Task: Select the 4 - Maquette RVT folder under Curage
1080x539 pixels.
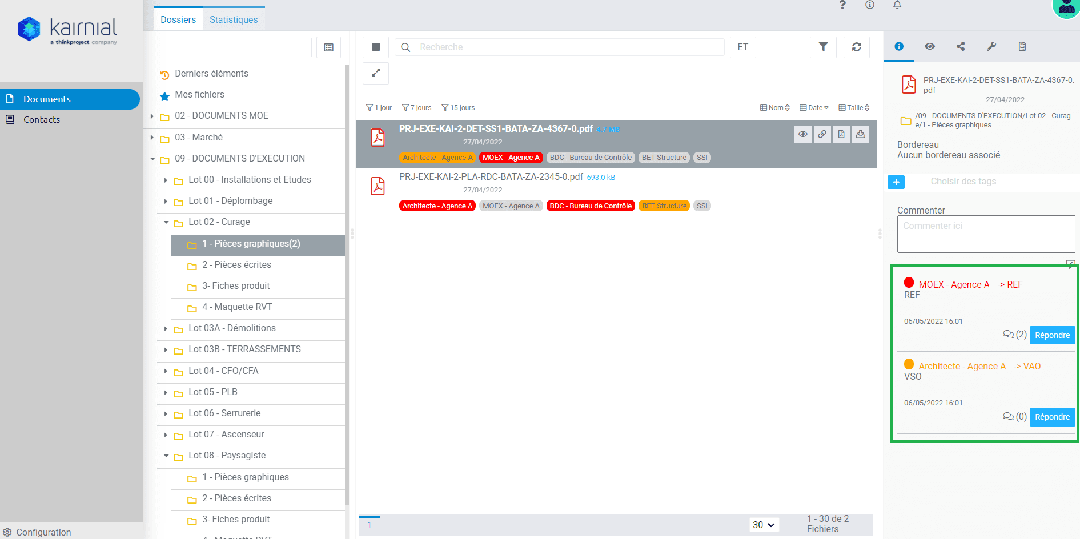Action: coord(237,307)
